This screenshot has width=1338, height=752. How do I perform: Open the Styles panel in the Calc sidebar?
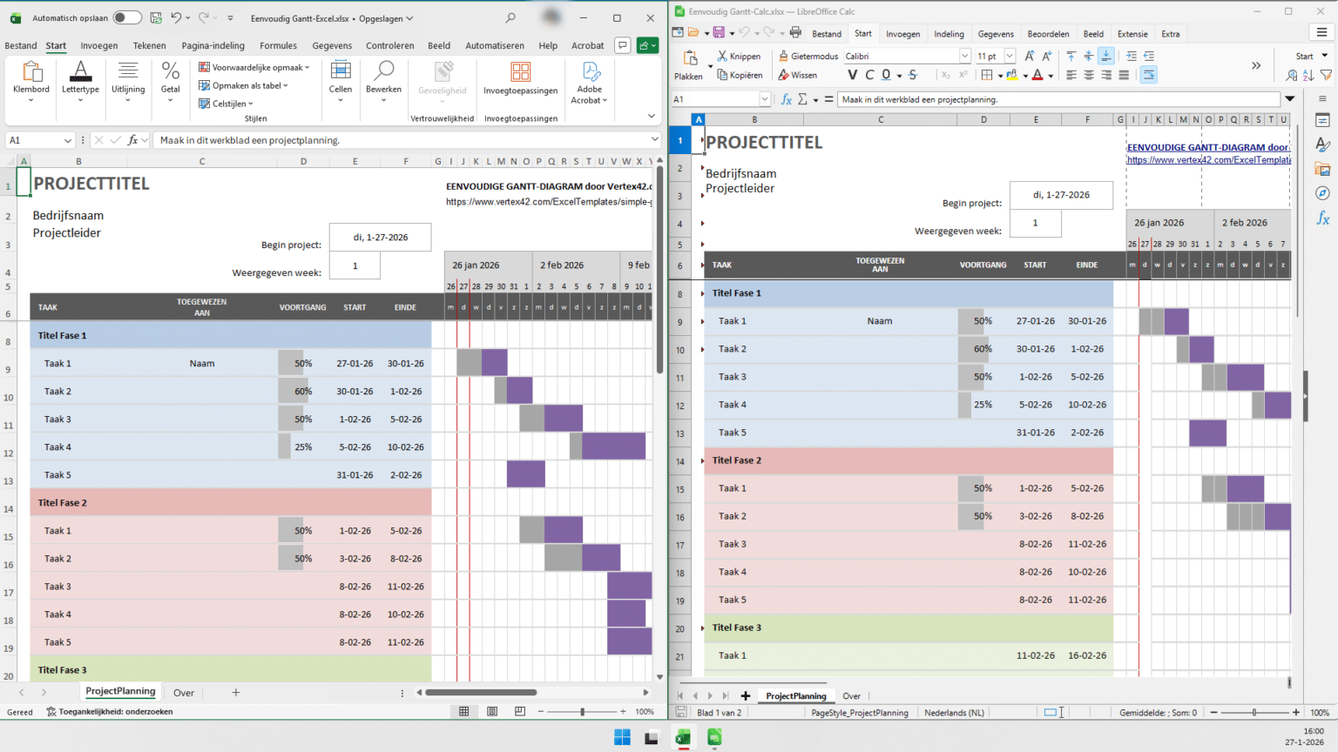1324,144
